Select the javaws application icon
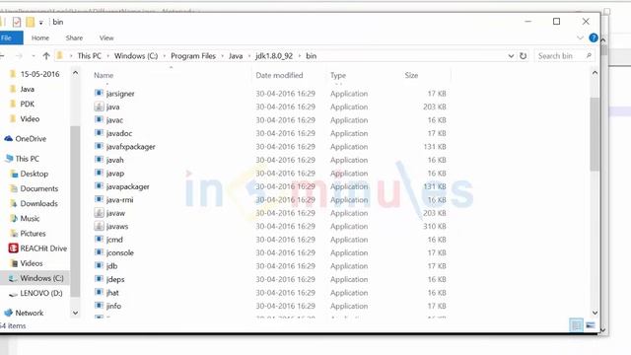 click(x=99, y=226)
